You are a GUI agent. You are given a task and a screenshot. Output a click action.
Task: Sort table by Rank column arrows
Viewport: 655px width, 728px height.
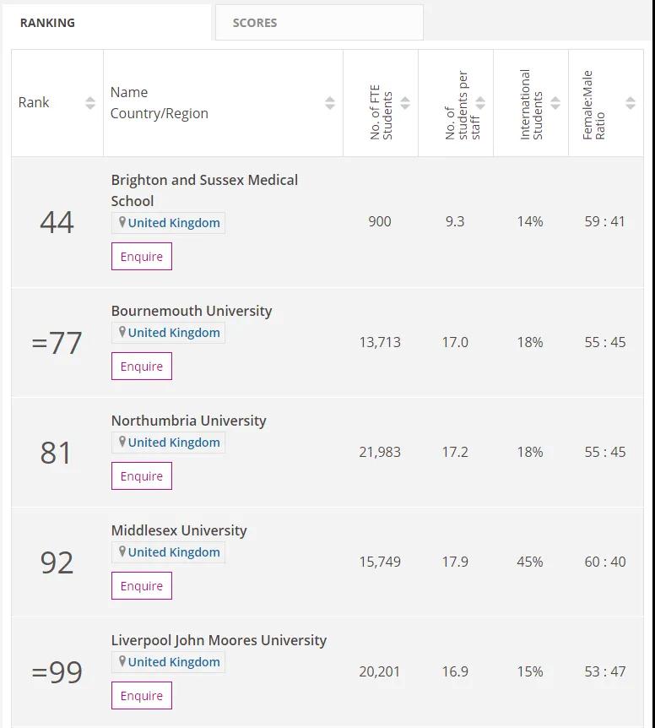(90, 103)
